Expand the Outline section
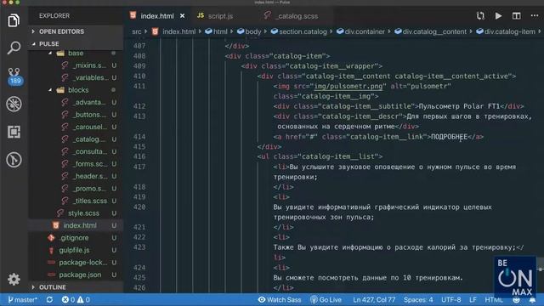Screen dimensions: 544x306 [x=76, y=287]
